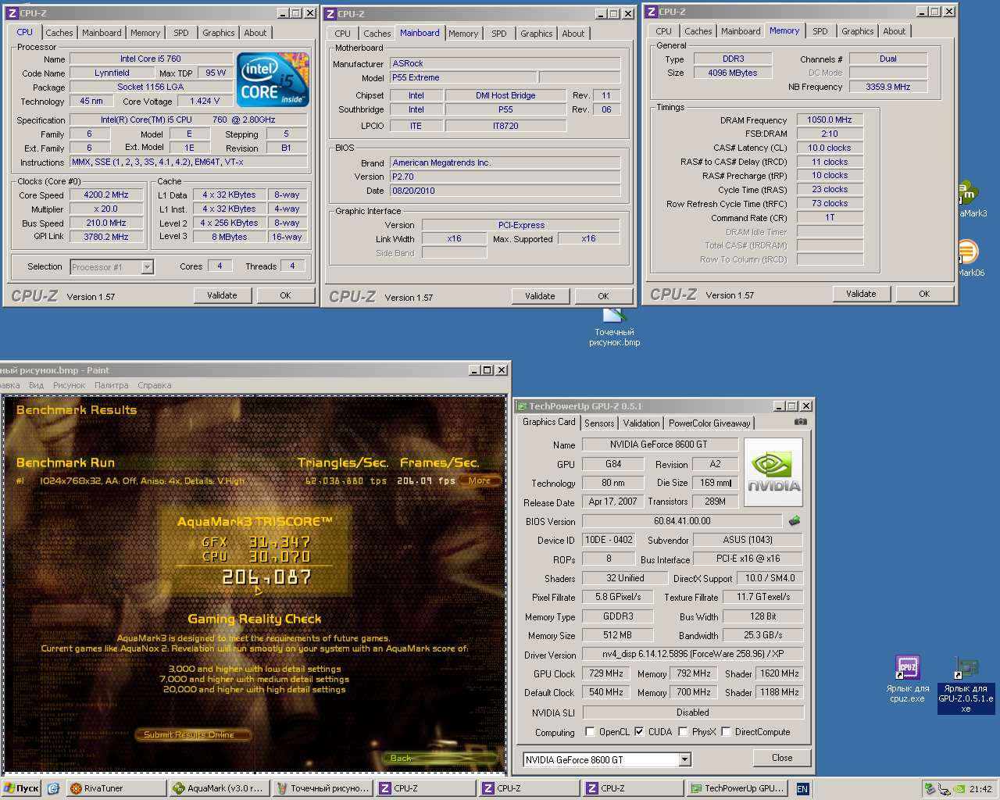
Task: Click OK in the CPU-Z Memory window
Action: [x=924, y=294]
